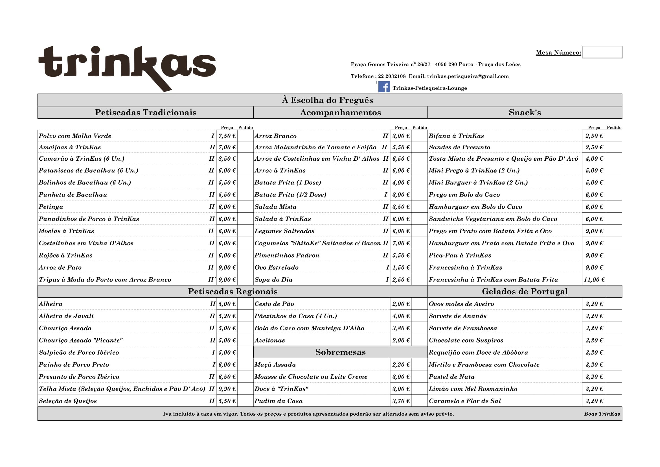Click the Pedido box for Sandes de Presunto
This screenshot has height=467, width=660.
pyautogui.click(x=614, y=147)
